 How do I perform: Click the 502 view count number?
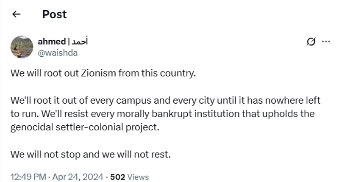[x=117, y=176]
